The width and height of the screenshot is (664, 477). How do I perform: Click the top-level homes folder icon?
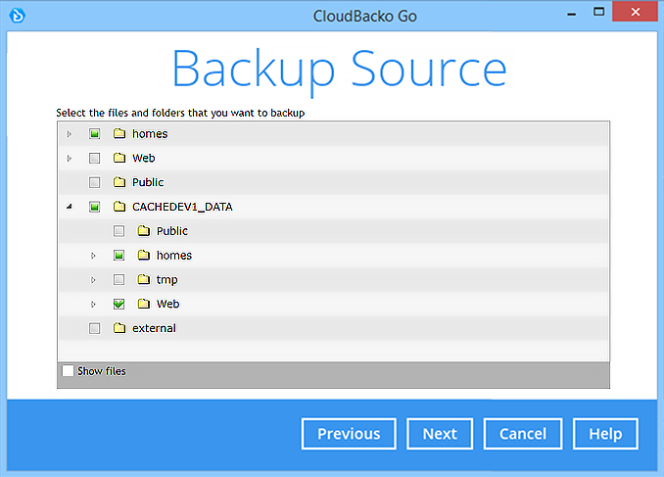tap(119, 134)
